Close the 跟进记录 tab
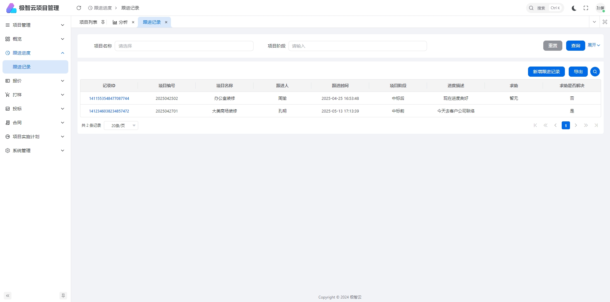Image resolution: width=610 pixels, height=302 pixels. click(166, 22)
